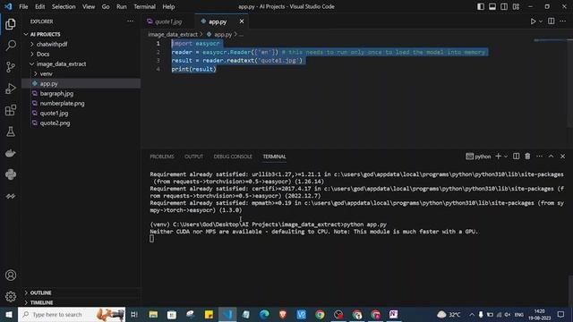Expand the venv folder
The image size is (573, 322).
81,73
